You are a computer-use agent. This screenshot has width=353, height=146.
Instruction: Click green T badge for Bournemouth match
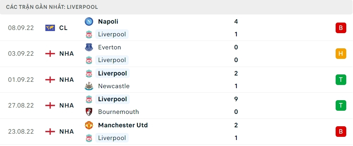341,105
